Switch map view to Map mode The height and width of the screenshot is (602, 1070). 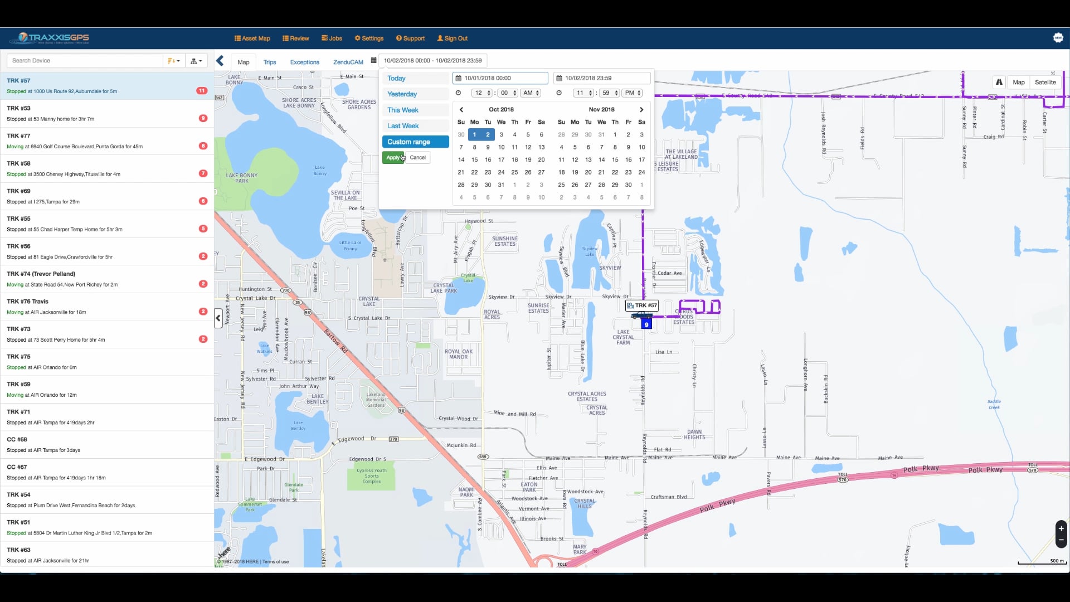[1019, 82]
